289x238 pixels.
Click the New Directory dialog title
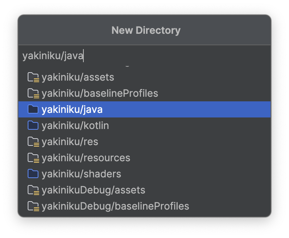(x=146, y=30)
